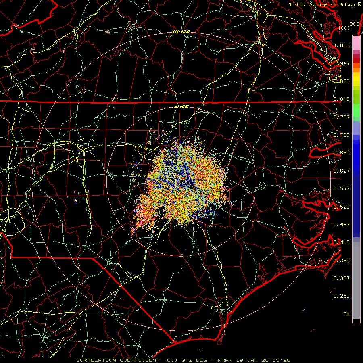Pick the lavender segment of the color bar

356,128
